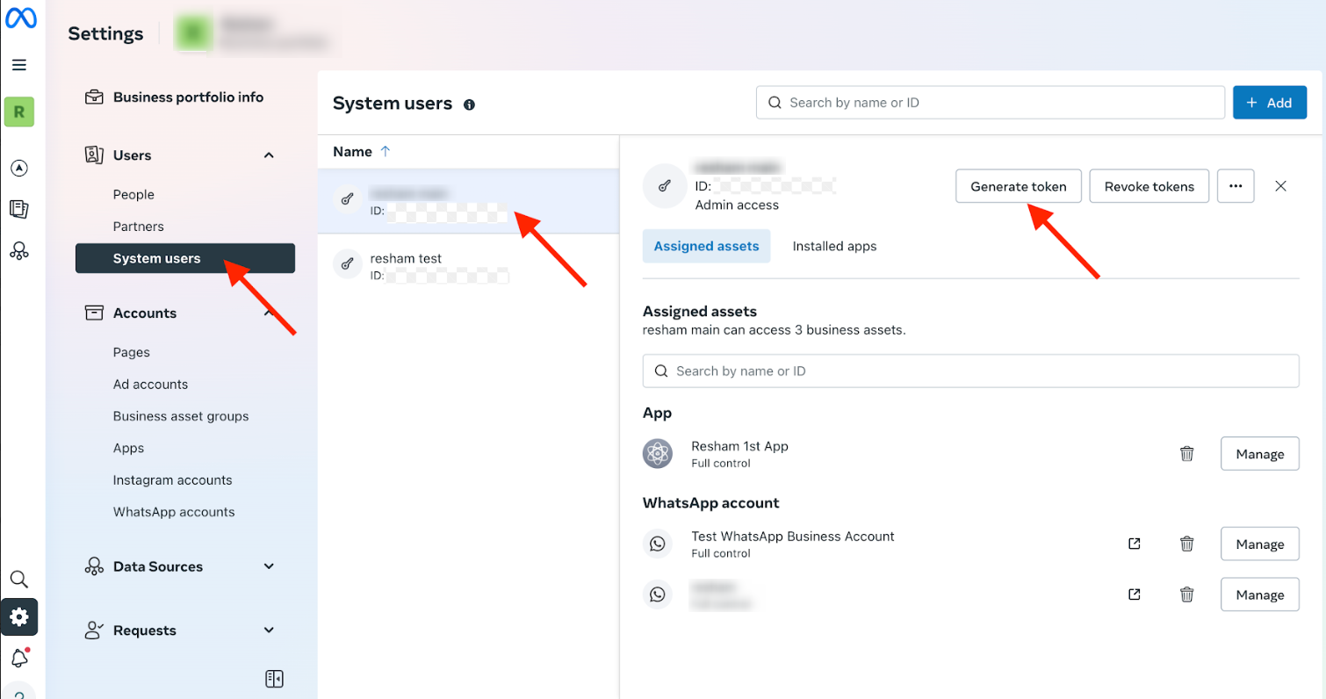Switch to the Installed apps tab

(x=834, y=246)
